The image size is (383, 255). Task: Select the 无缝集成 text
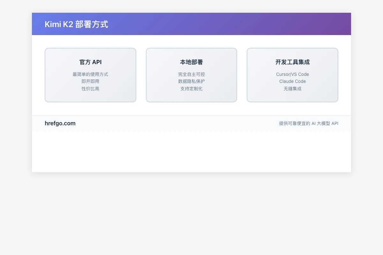click(x=292, y=89)
